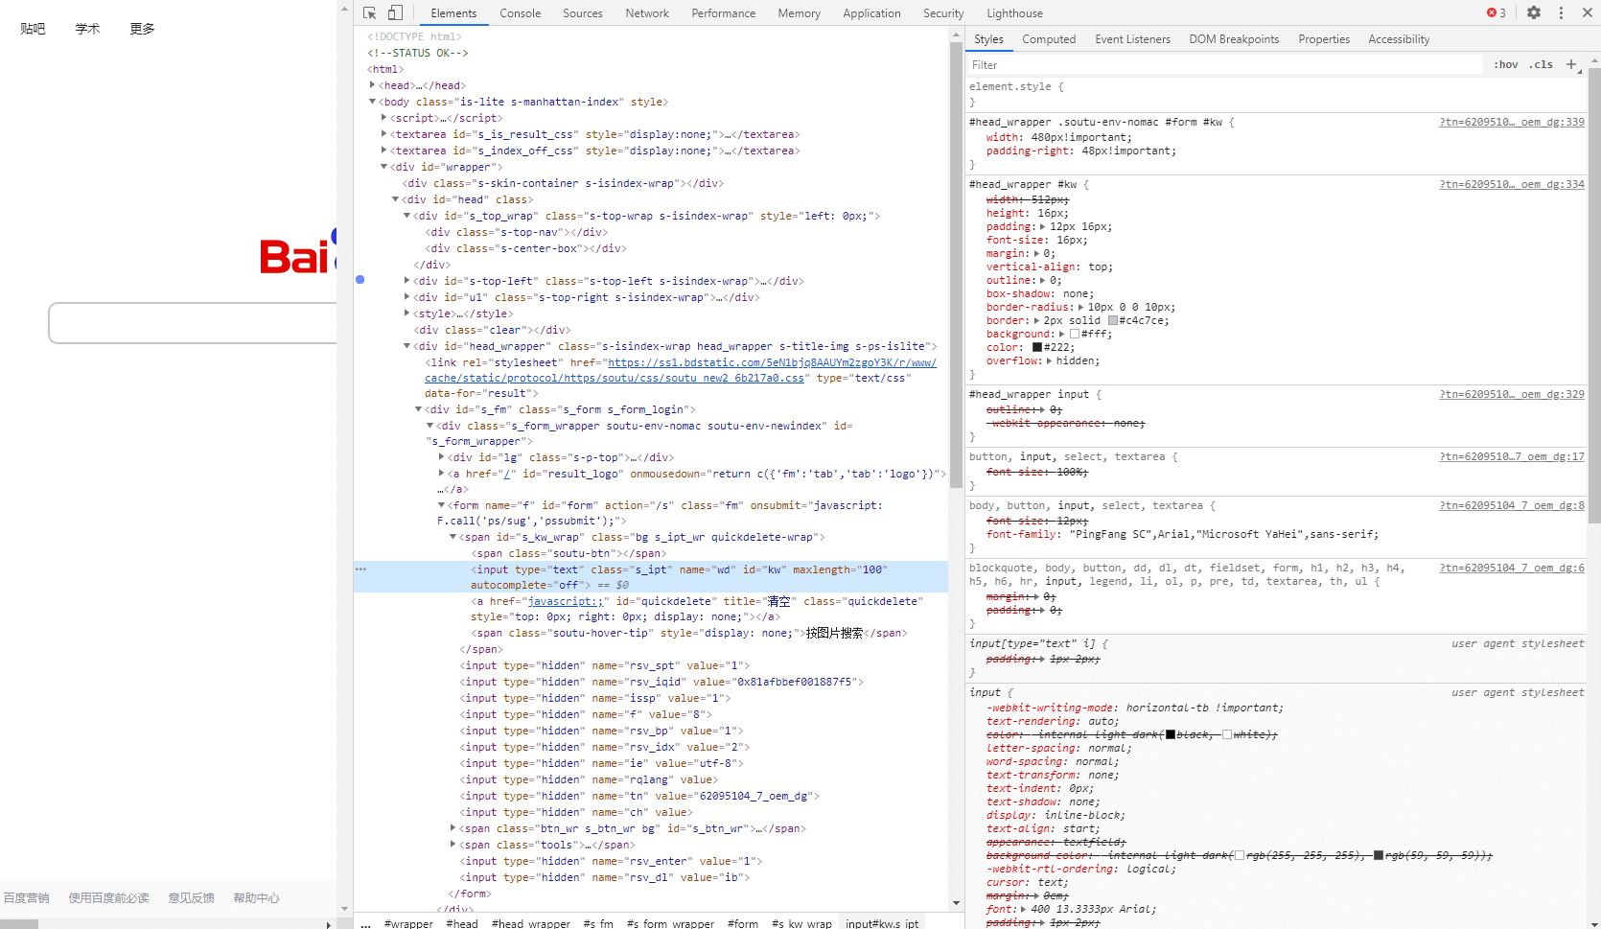Expand the div#u1 s-top-right node
This screenshot has height=929, width=1601.
click(x=407, y=297)
